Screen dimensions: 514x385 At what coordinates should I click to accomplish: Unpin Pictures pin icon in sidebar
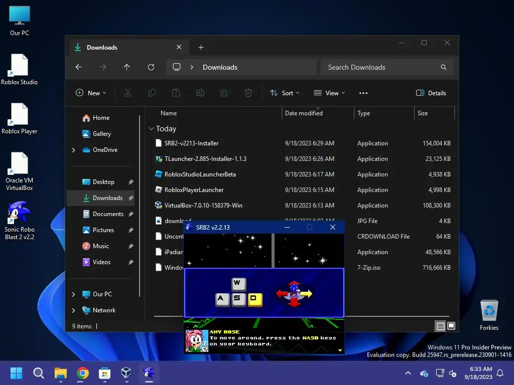(131, 230)
